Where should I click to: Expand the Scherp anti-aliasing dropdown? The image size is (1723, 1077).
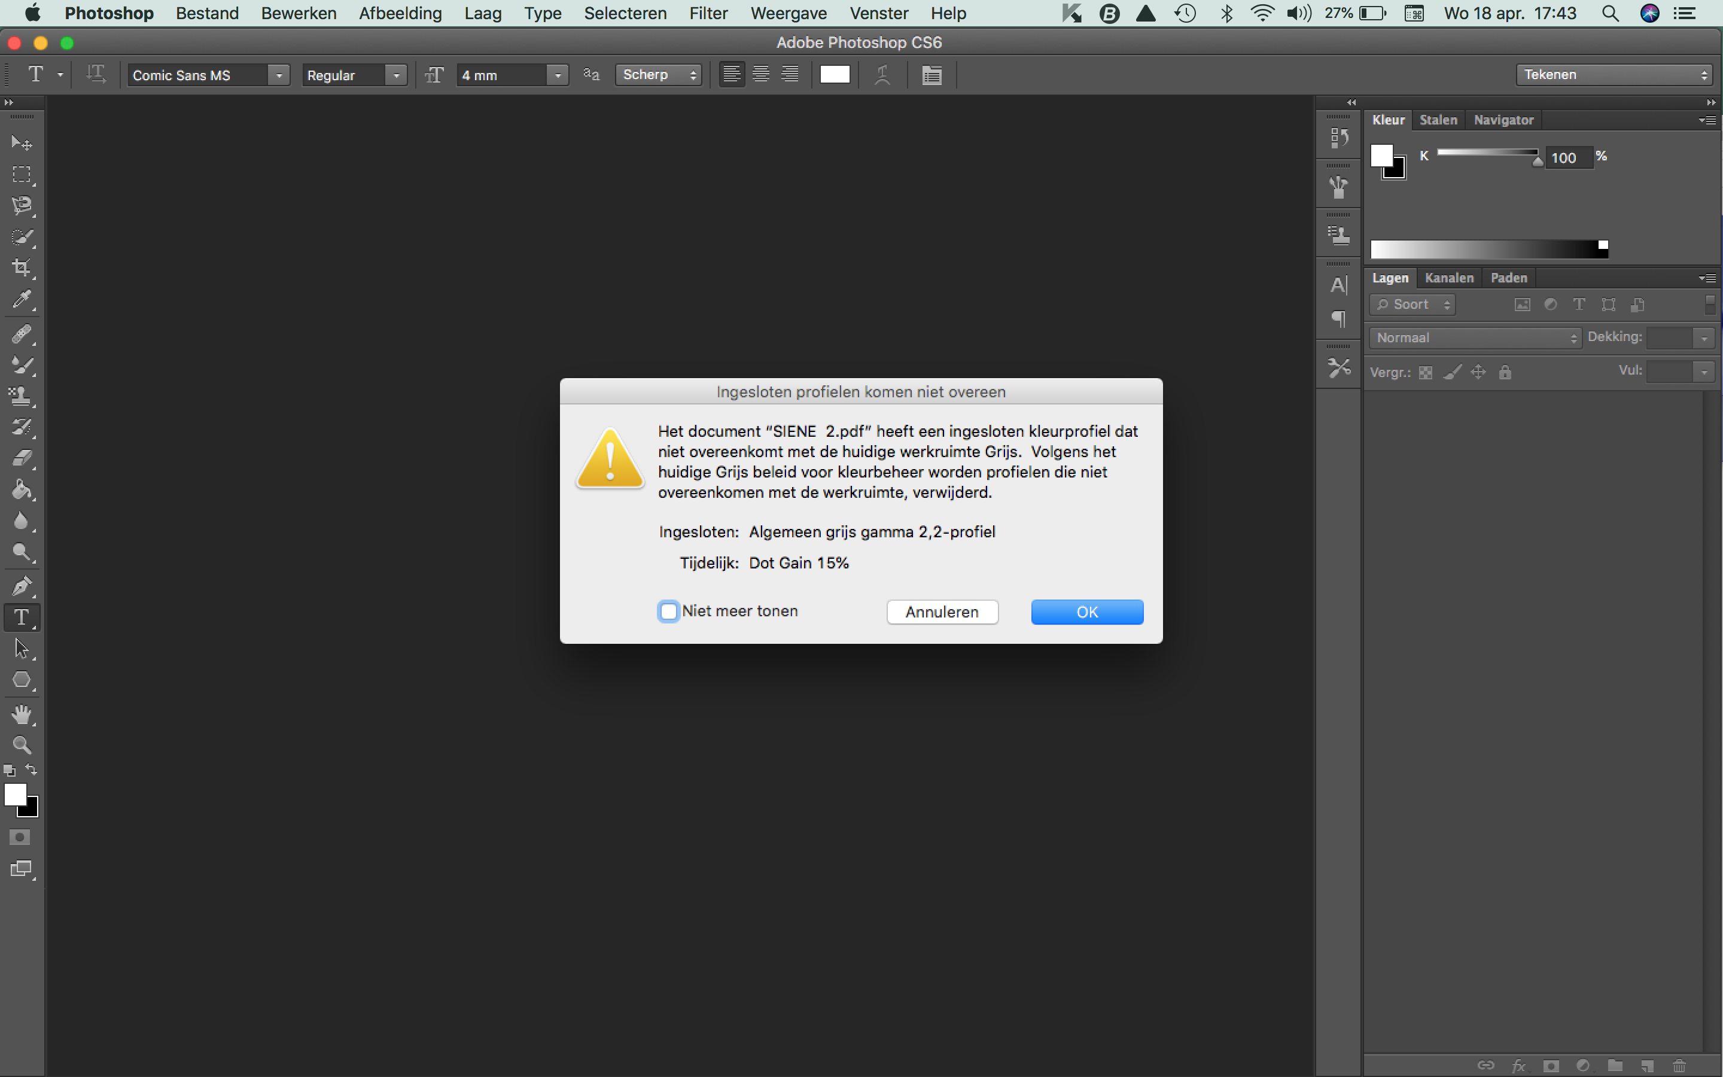(658, 75)
